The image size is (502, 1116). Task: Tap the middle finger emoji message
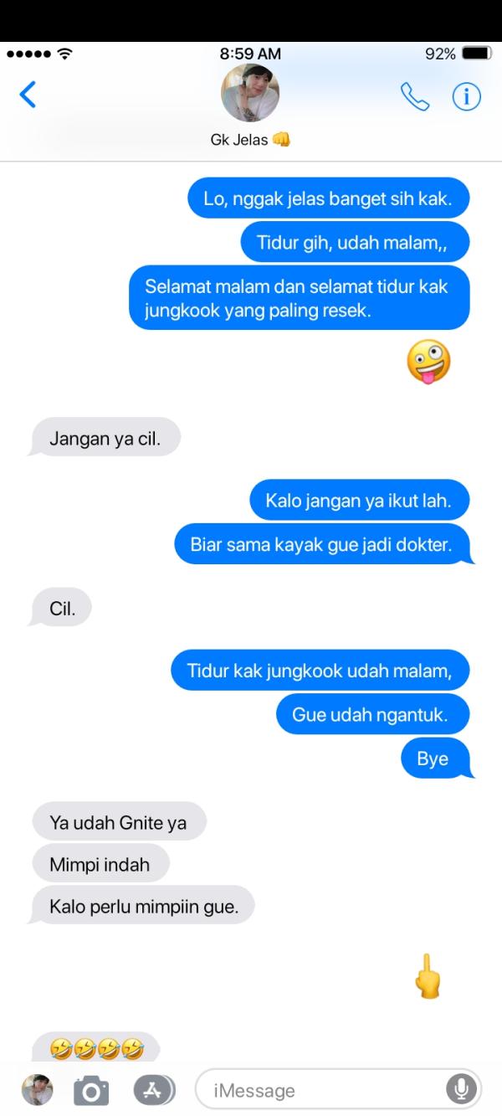(428, 976)
